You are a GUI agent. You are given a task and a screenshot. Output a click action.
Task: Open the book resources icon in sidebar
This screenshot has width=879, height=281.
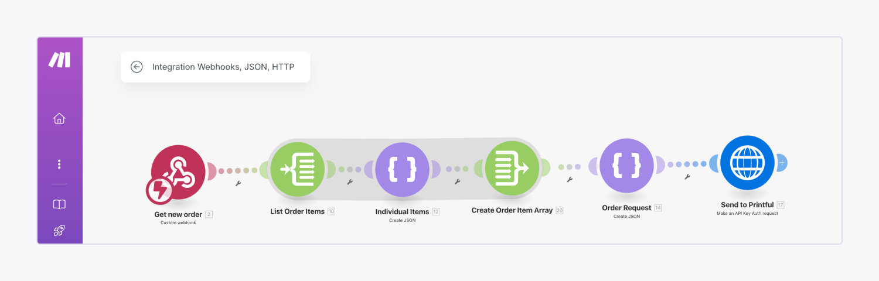(59, 204)
